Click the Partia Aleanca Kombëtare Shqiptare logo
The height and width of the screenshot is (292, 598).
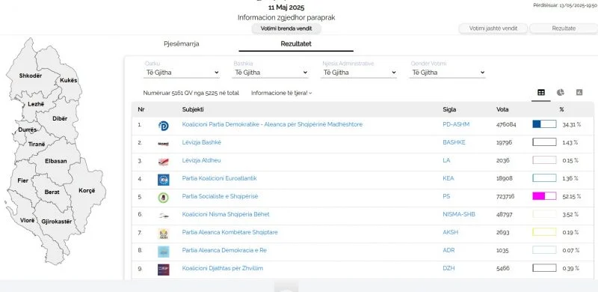point(164,234)
